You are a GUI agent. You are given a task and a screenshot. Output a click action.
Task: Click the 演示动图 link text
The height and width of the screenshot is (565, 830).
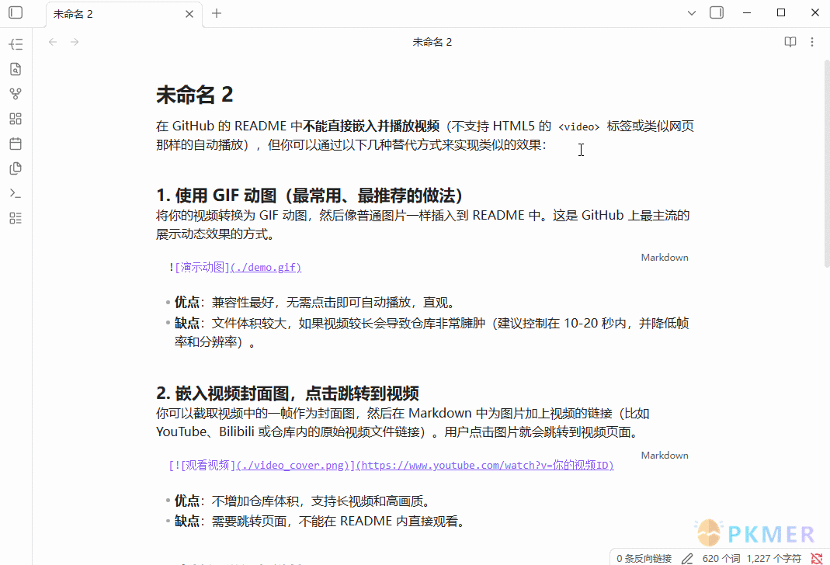[200, 268]
